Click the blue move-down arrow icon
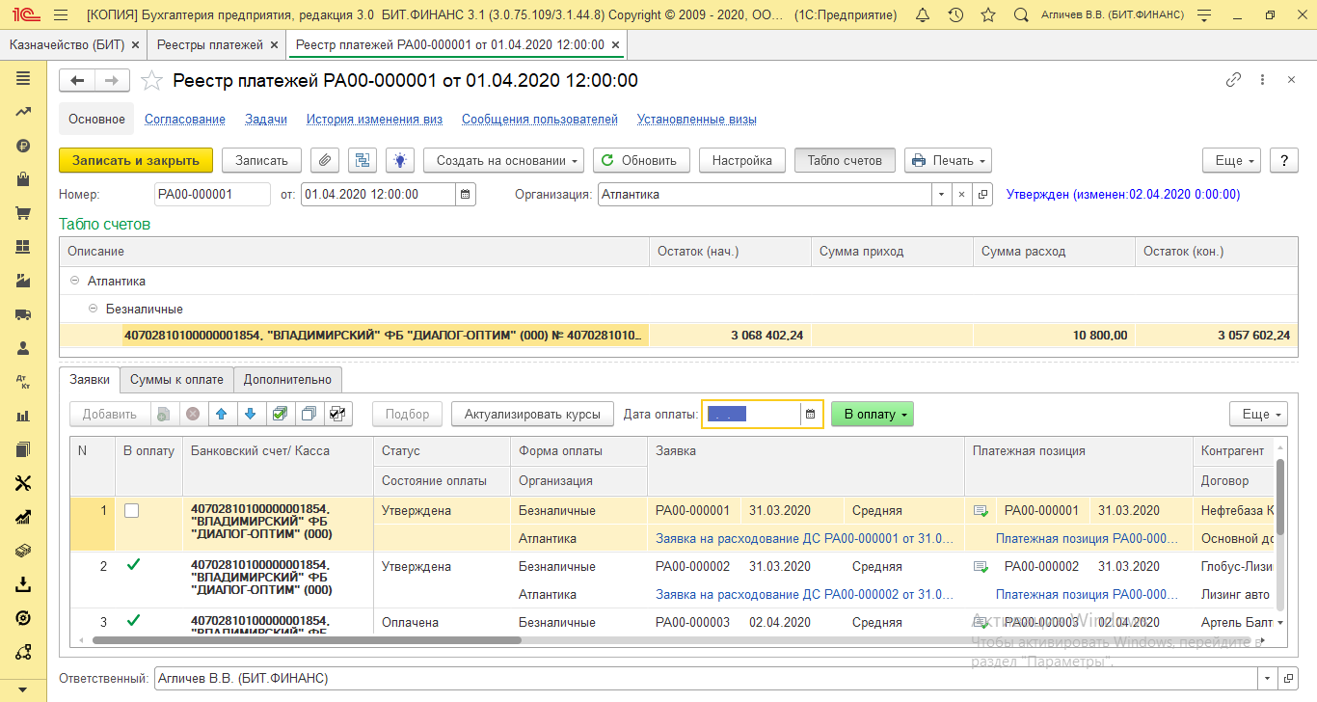The height and width of the screenshot is (702, 1317). click(x=251, y=414)
